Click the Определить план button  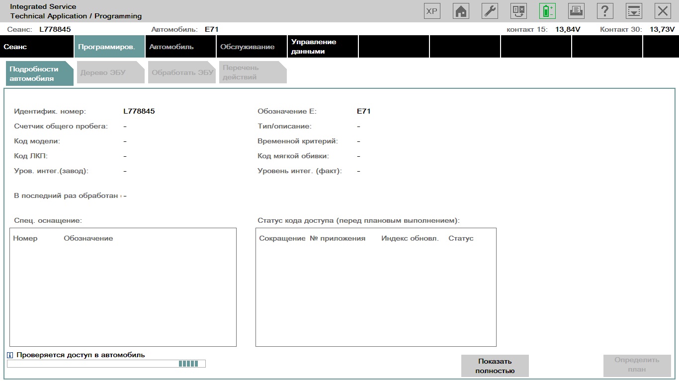(636, 365)
